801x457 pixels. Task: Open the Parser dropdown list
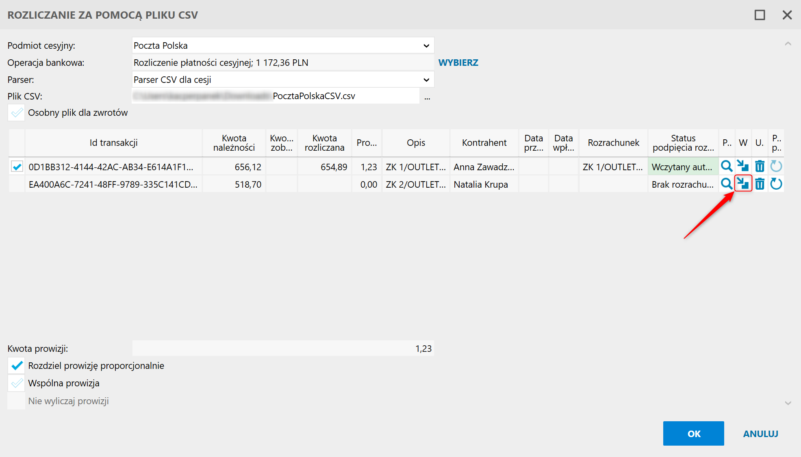pyautogui.click(x=426, y=80)
